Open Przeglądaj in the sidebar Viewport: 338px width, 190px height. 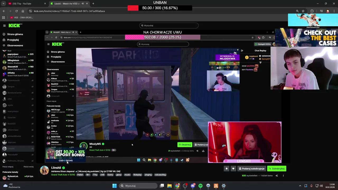(x=13, y=40)
